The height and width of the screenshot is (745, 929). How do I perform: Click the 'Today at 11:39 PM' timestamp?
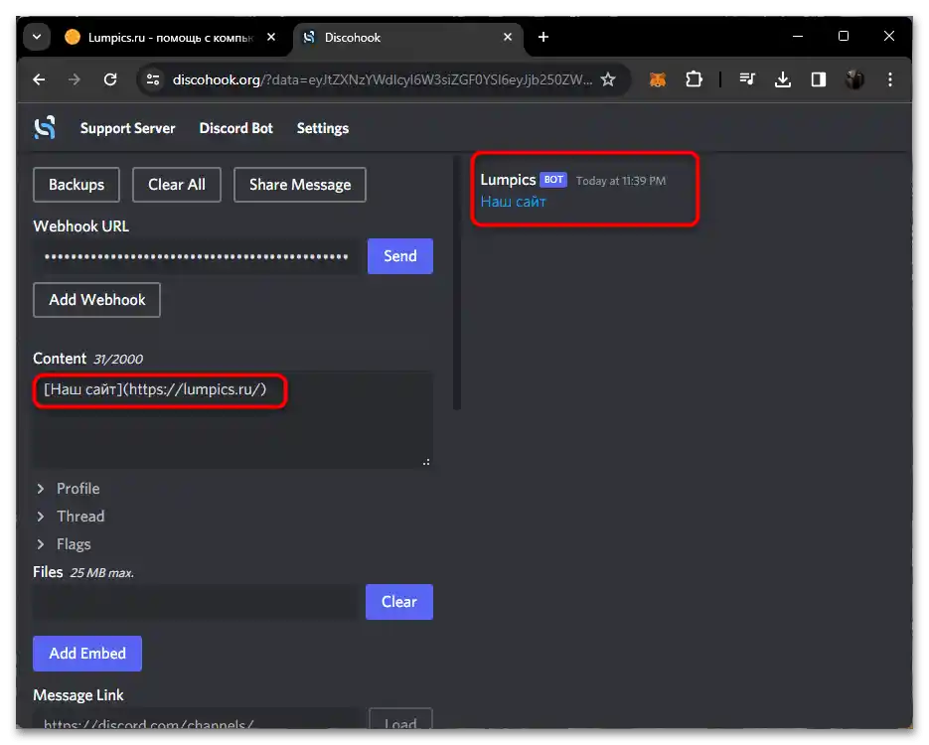click(x=621, y=181)
